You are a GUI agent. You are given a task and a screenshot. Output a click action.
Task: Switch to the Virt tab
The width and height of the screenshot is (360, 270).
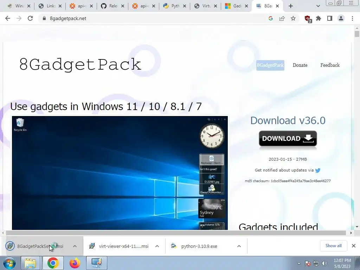(204, 6)
